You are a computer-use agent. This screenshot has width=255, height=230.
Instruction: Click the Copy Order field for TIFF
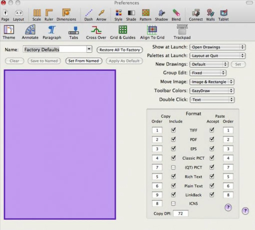tap(157, 130)
